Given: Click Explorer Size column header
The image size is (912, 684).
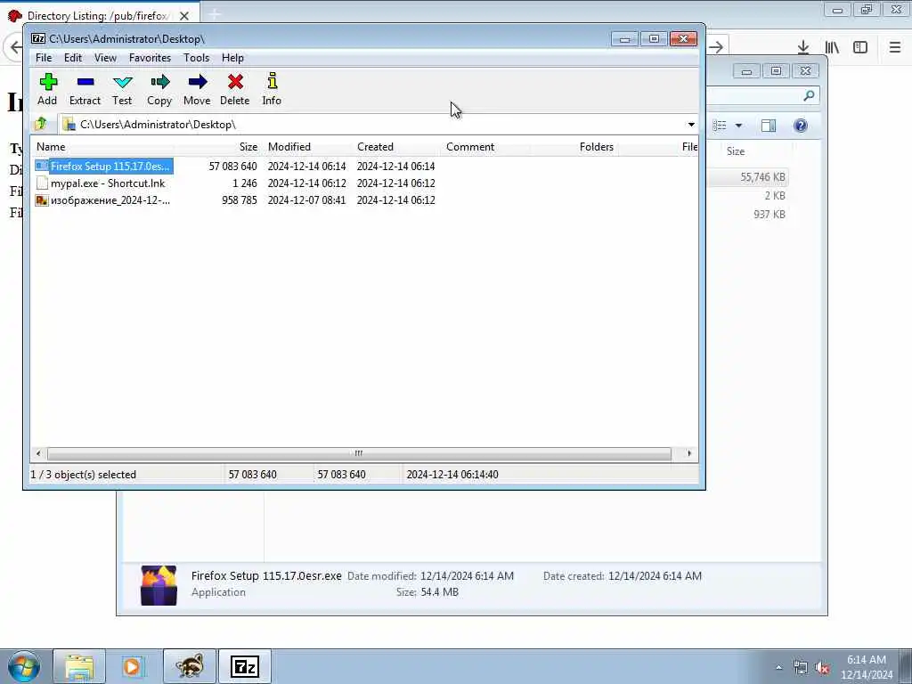Looking at the screenshot, I should [735, 151].
